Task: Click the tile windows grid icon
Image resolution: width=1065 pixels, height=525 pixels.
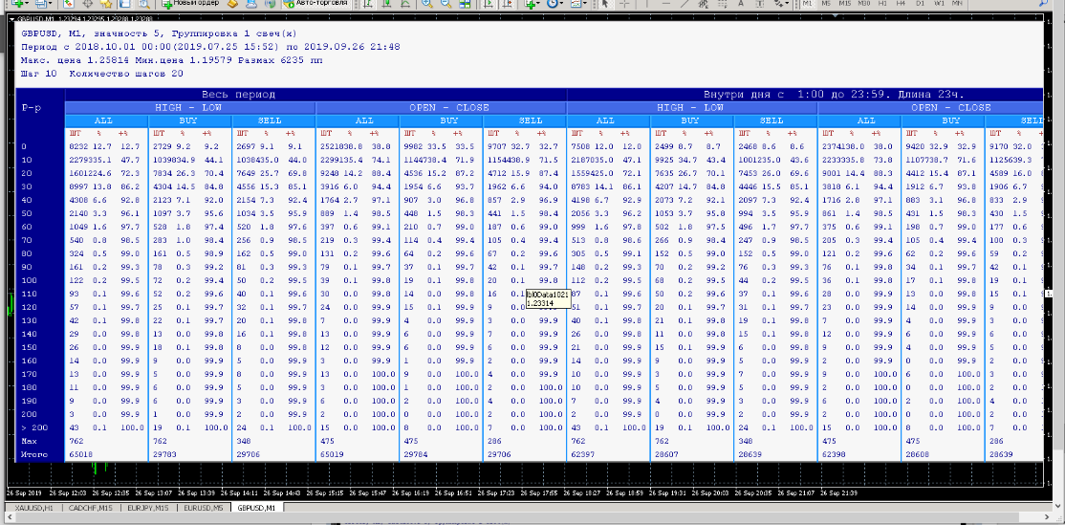Action: pos(465,4)
